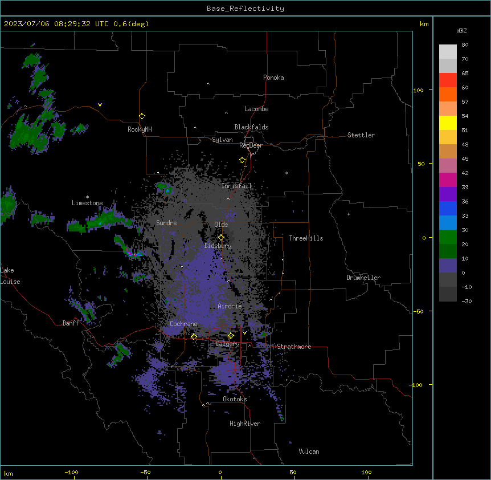Pick the bright green 30-20 dBZ legend band
Image resolution: width=491 pixels, height=480 pixels.
point(448,237)
